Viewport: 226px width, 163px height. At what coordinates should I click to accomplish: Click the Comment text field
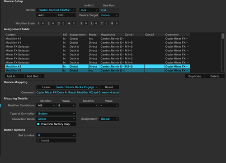78,92
